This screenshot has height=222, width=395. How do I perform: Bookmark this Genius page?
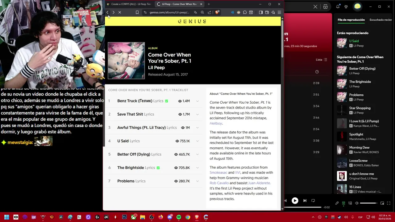click(137, 12)
